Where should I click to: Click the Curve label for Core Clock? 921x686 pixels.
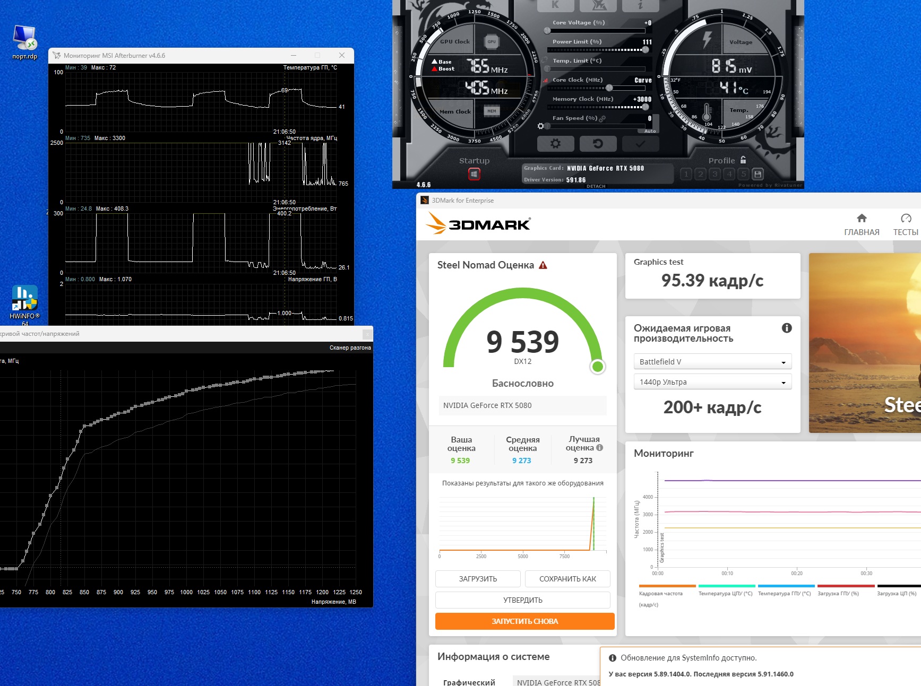[643, 80]
